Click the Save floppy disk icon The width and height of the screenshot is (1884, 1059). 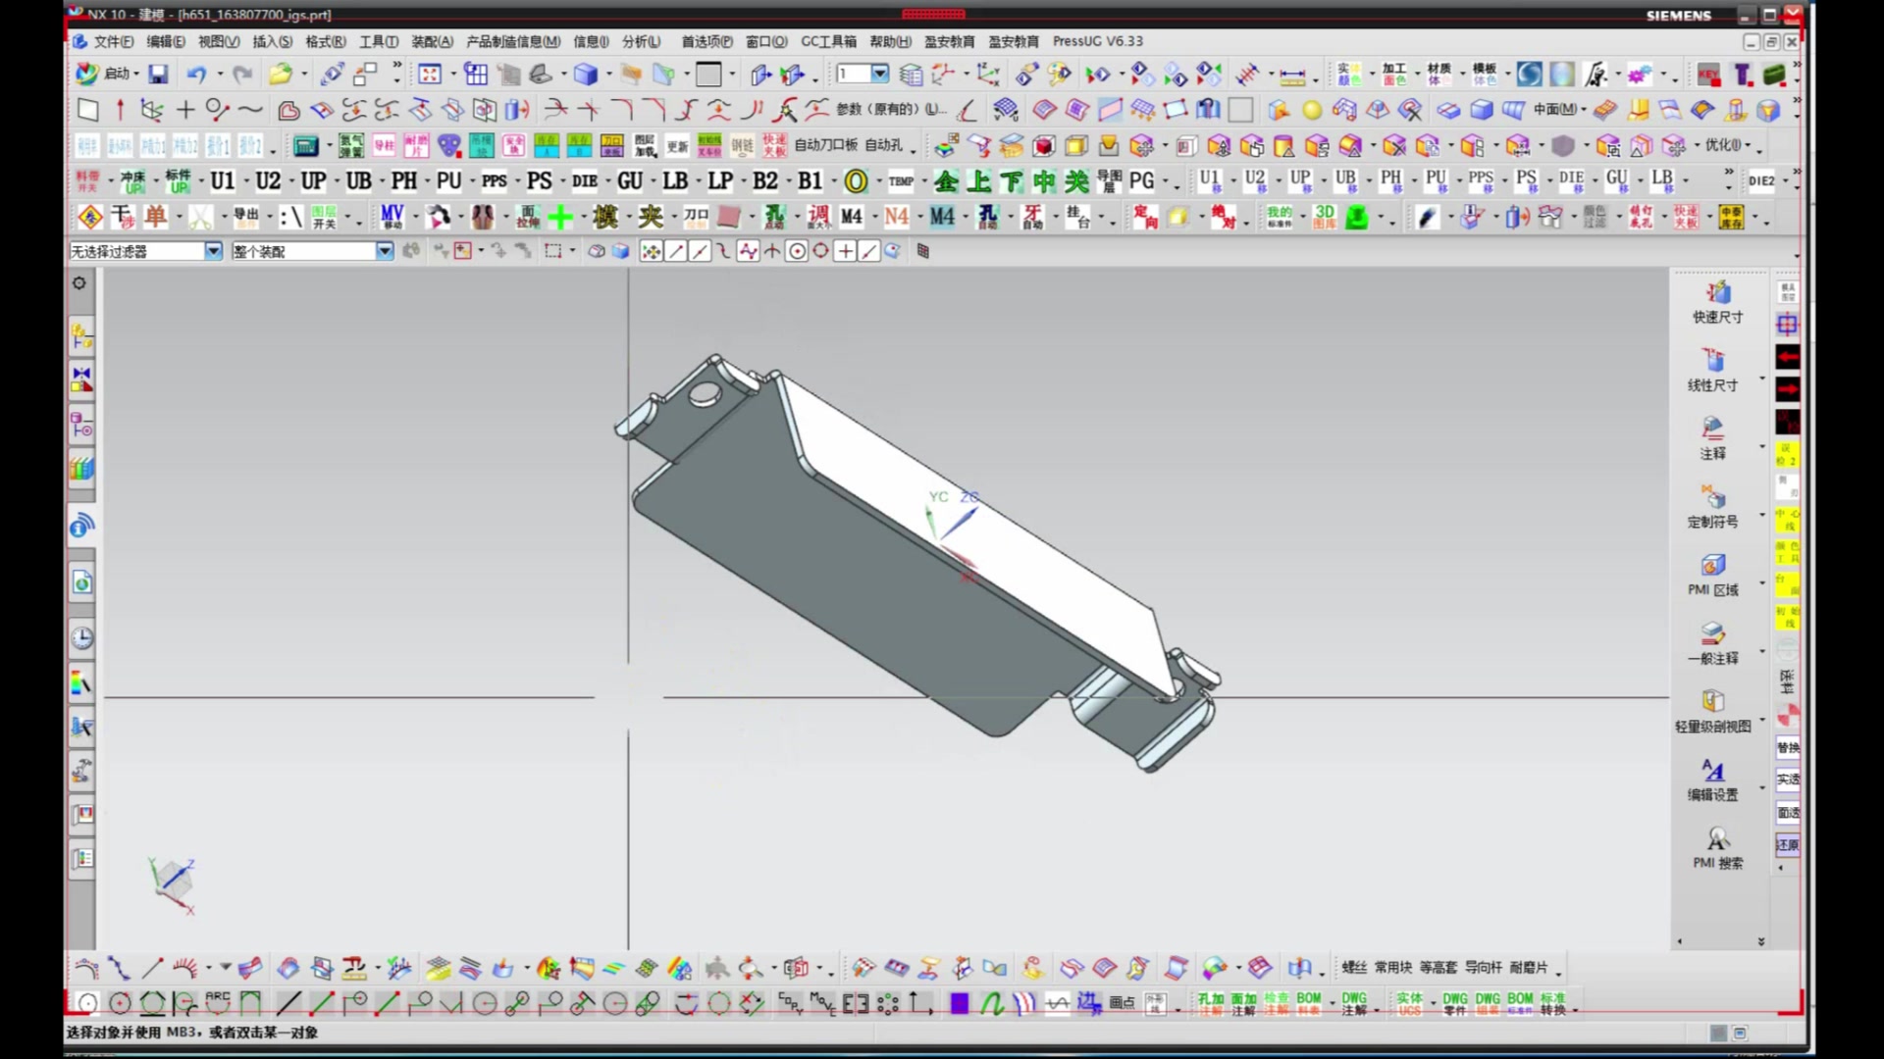(158, 74)
